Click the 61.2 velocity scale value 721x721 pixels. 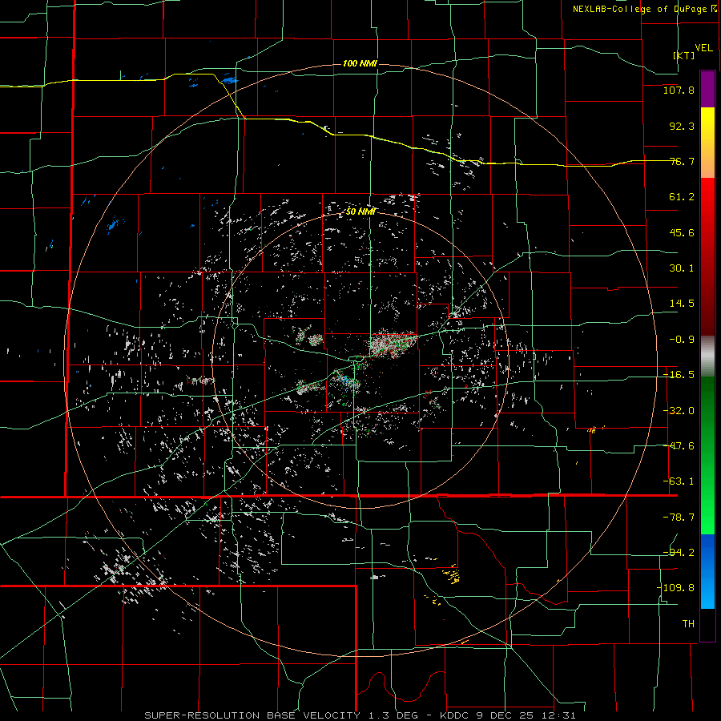point(682,197)
